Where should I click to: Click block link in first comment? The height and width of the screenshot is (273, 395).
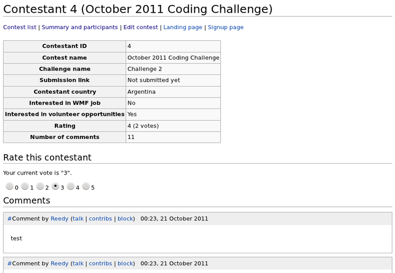coord(125,219)
